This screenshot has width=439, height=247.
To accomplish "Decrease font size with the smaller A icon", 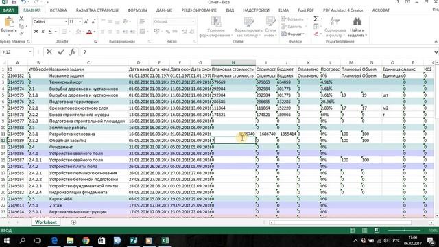I will [93, 21].
